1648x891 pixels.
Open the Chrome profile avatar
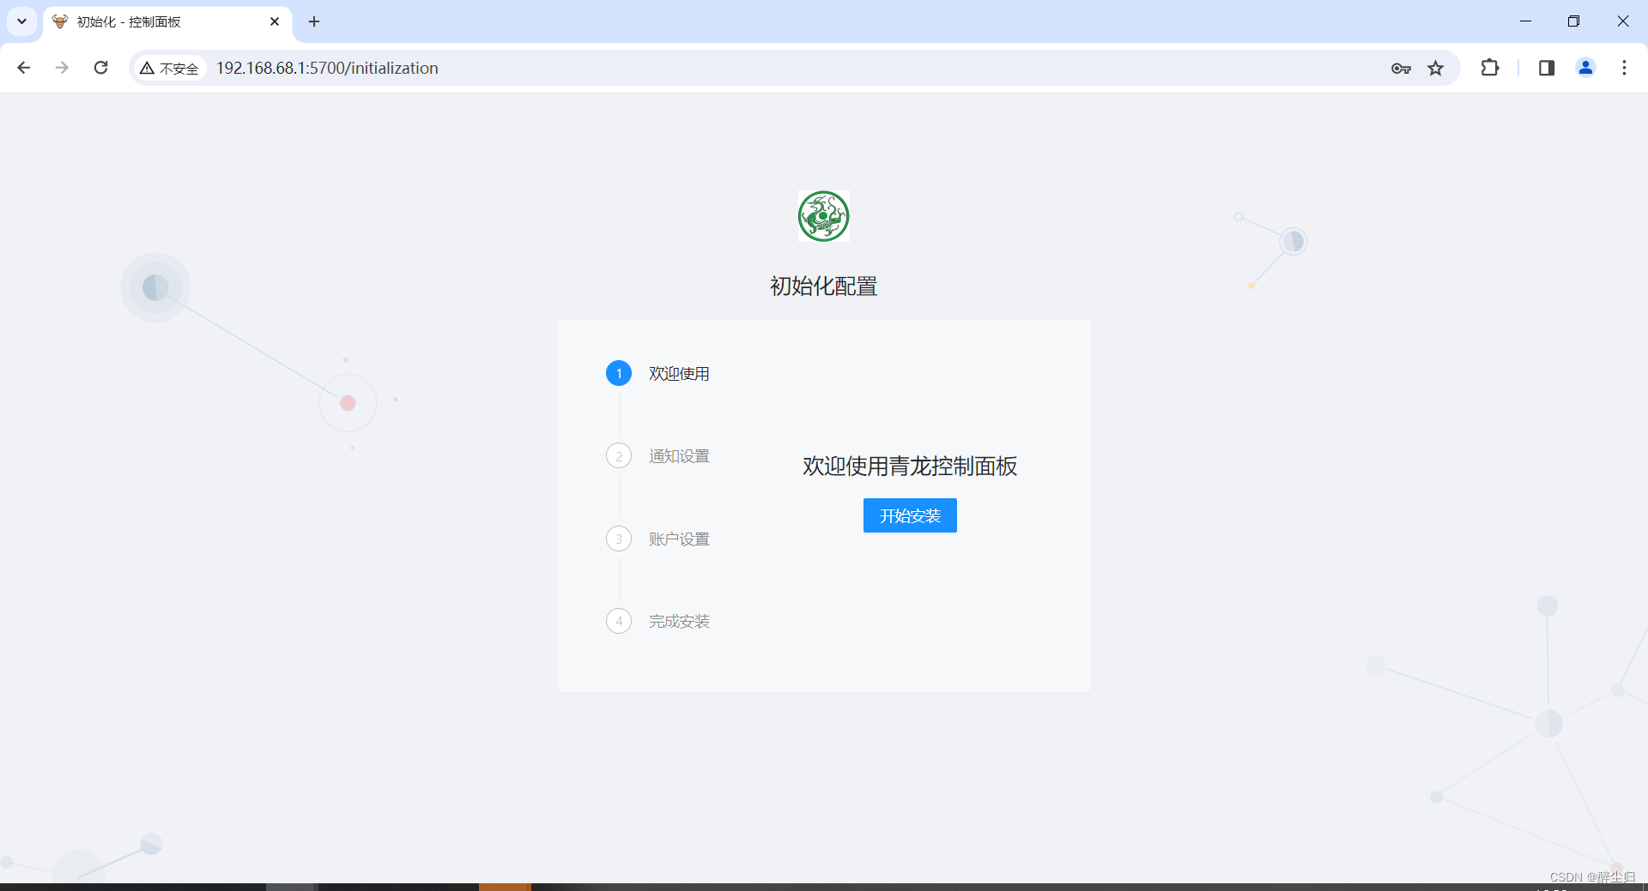tap(1585, 68)
